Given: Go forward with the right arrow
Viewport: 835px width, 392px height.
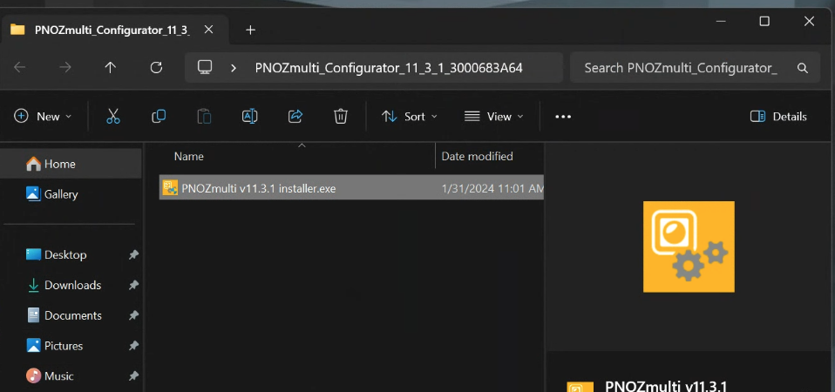Looking at the screenshot, I should pyautogui.click(x=65, y=68).
